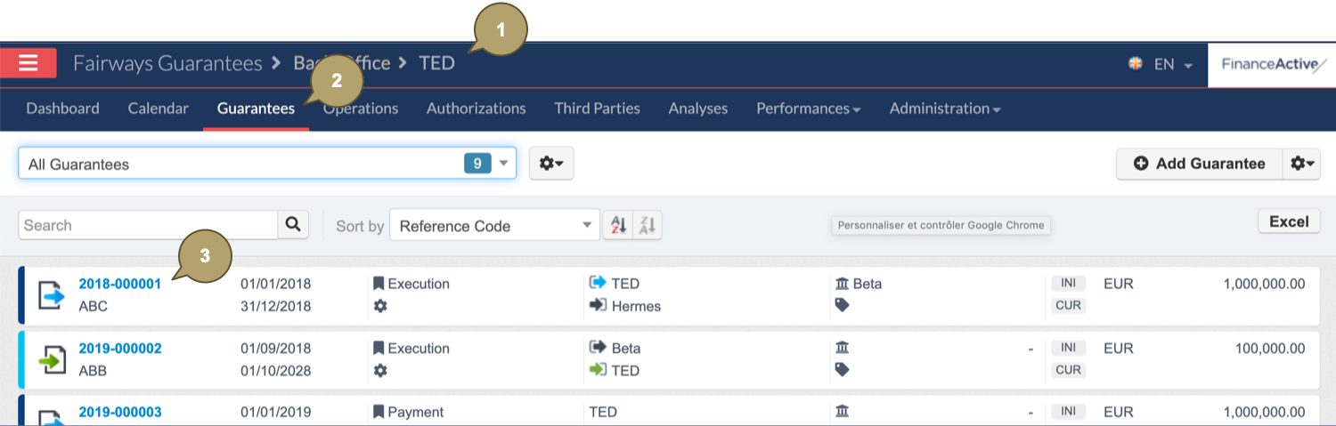This screenshot has width=1336, height=426.
Task: Expand the Administration menu
Action: 944,109
